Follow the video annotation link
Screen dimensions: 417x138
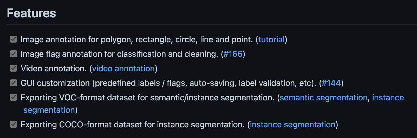[123, 68]
